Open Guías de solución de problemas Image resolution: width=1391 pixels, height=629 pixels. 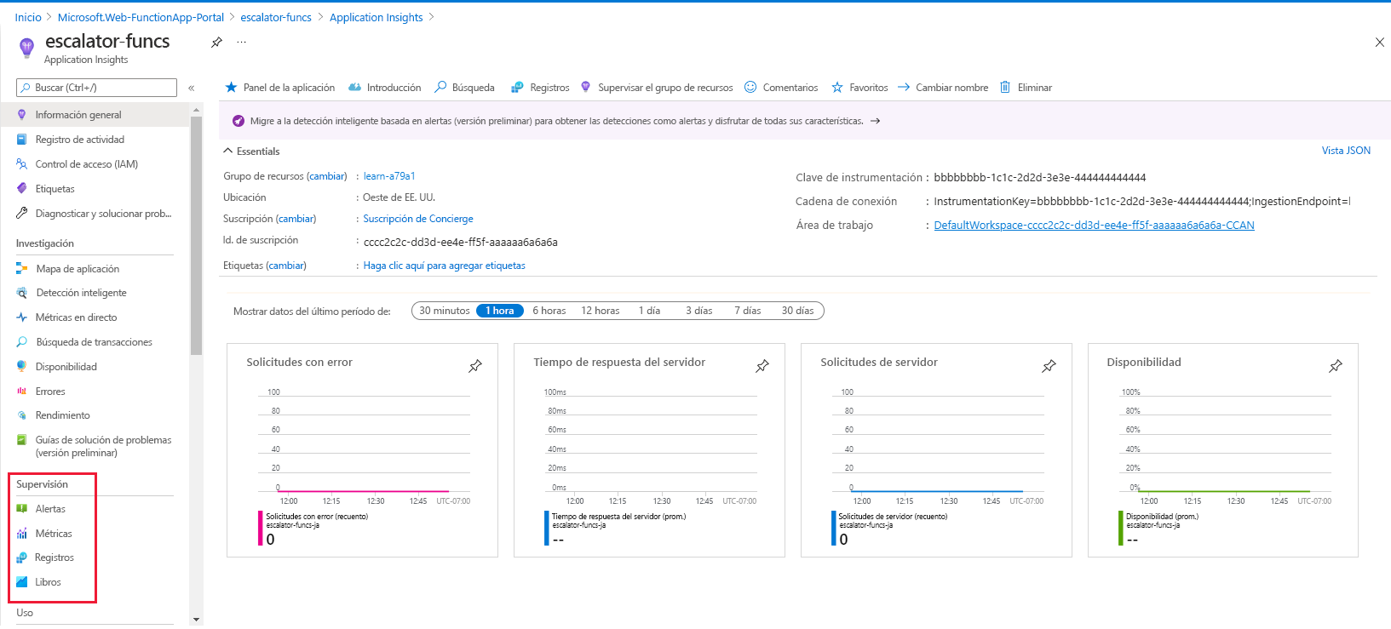pyautogui.click(x=95, y=446)
